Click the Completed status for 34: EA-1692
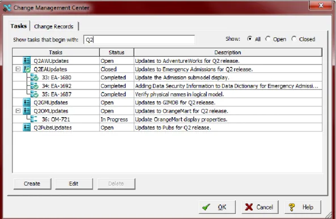This screenshot has width=336, height=219. tap(113, 86)
